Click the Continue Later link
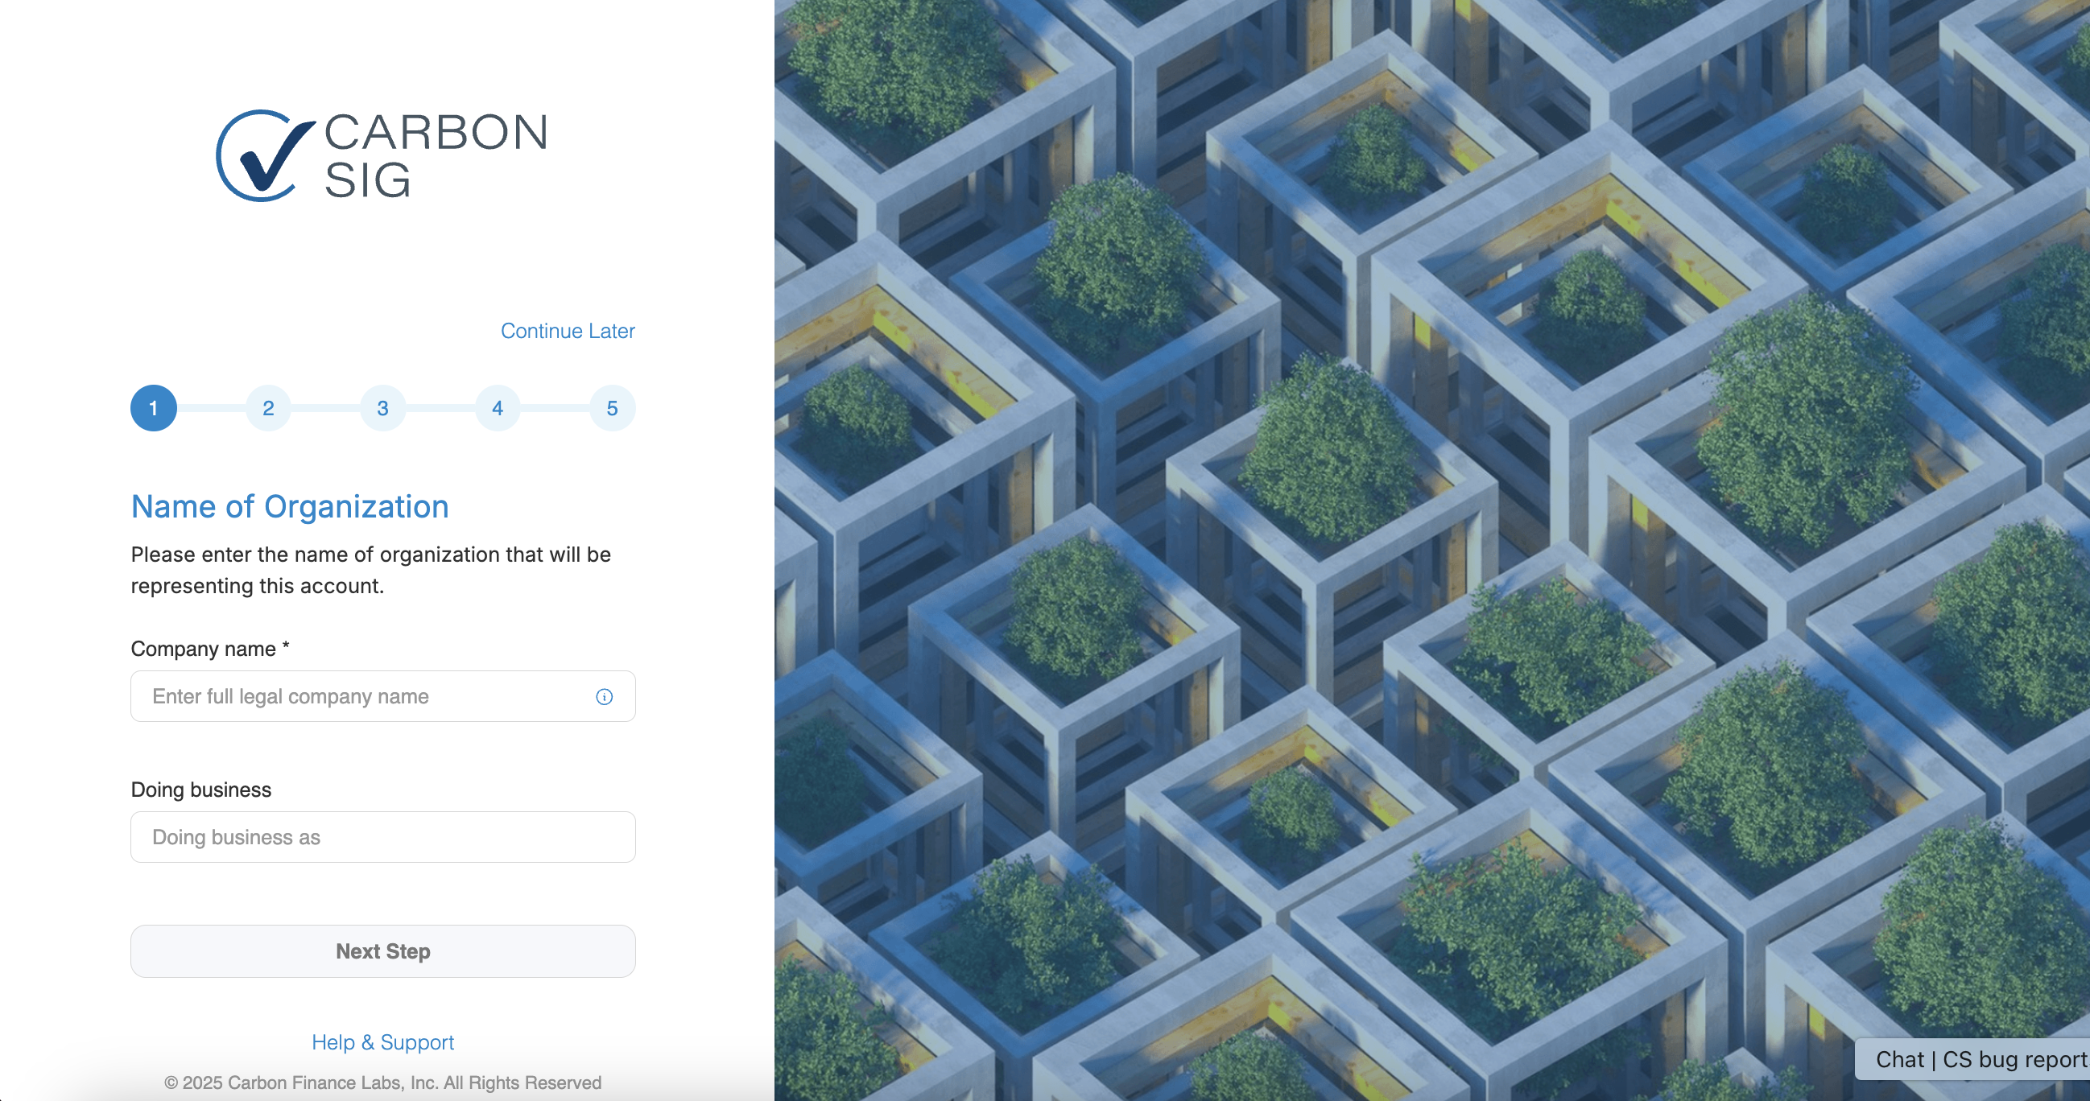Viewport: 2090px width, 1101px height. (x=567, y=331)
